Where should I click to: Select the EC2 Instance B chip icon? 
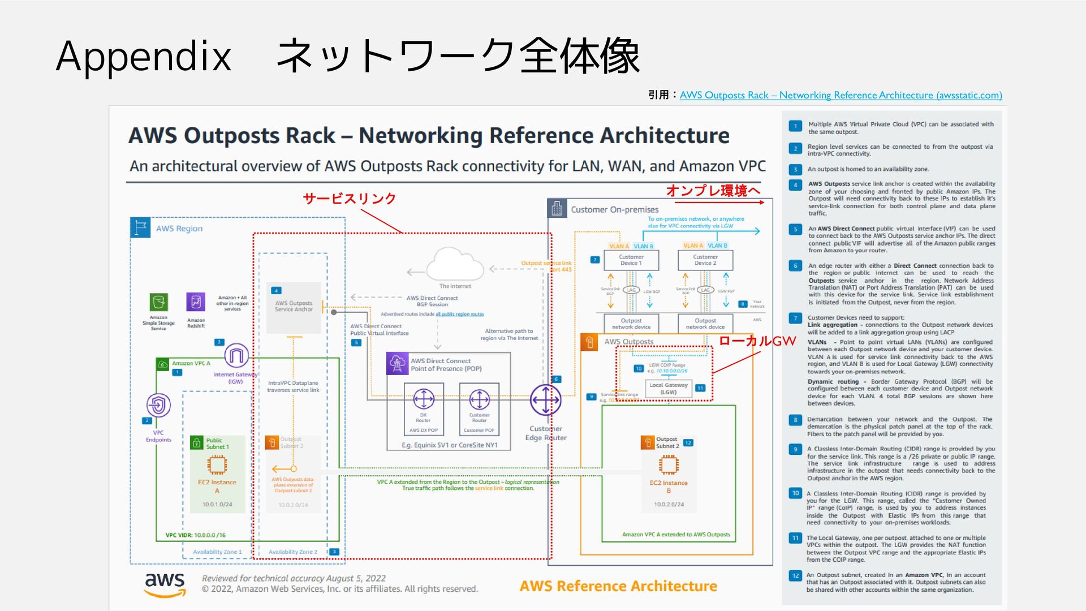point(669,465)
